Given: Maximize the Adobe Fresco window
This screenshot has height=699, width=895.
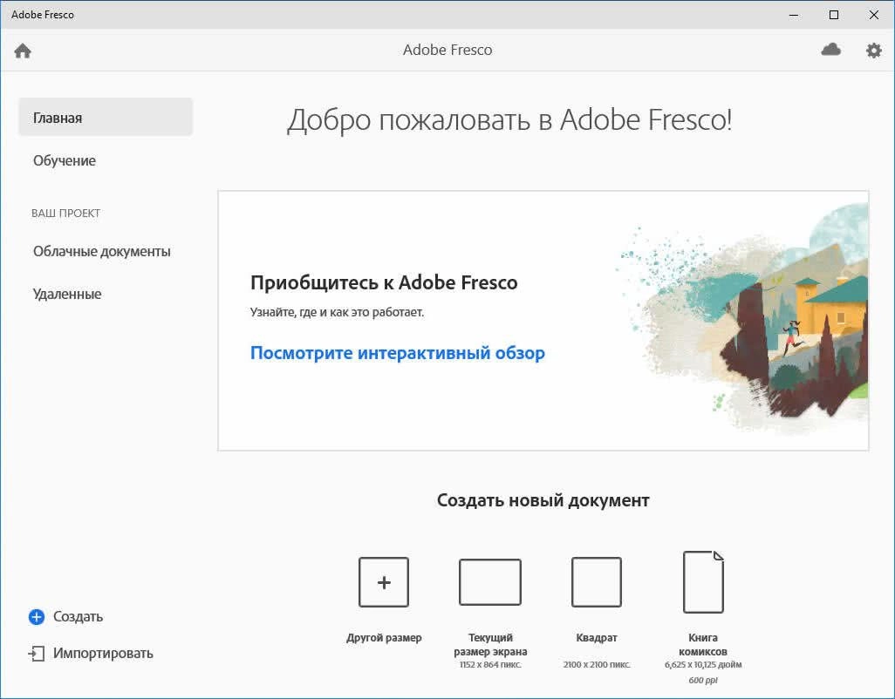Looking at the screenshot, I should (x=834, y=15).
